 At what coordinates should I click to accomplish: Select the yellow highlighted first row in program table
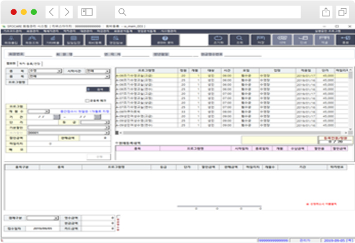pos(232,76)
